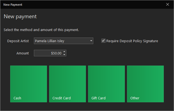Decrease the amount with the down arrow
Screen dimensions: 174x111
tap(64, 54)
